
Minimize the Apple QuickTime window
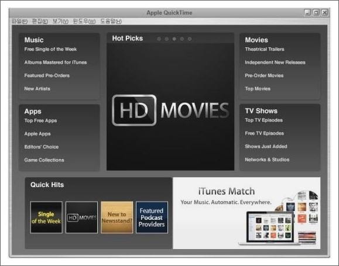[307, 12]
